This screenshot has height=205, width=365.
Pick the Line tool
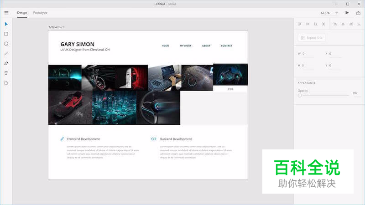[x=6, y=53]
